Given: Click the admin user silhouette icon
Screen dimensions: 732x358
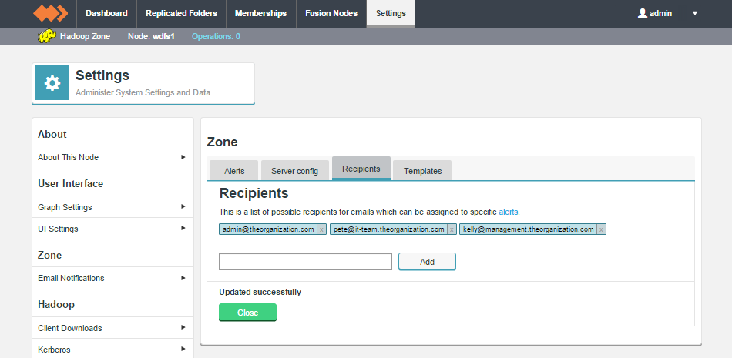Looking at the screenshot, I should pyautogui.click(x=643, y=13).
